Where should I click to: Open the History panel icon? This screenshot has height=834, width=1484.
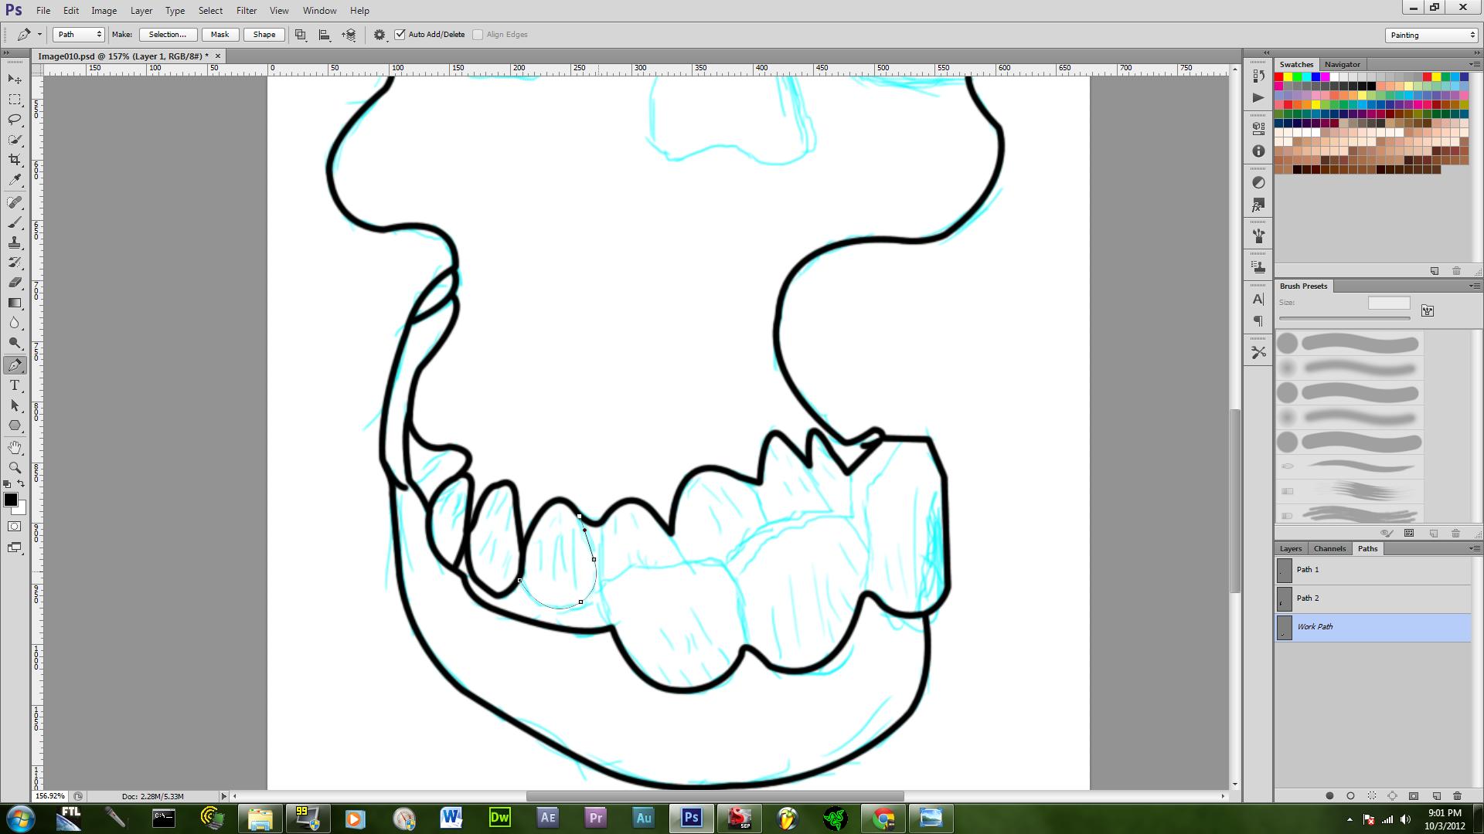click(1258, 76)
